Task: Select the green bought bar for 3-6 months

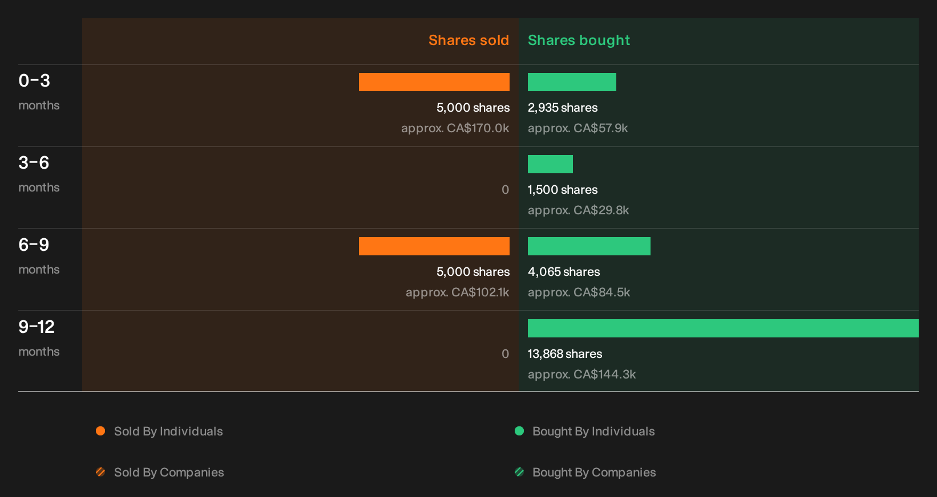Action: point(550,164)
